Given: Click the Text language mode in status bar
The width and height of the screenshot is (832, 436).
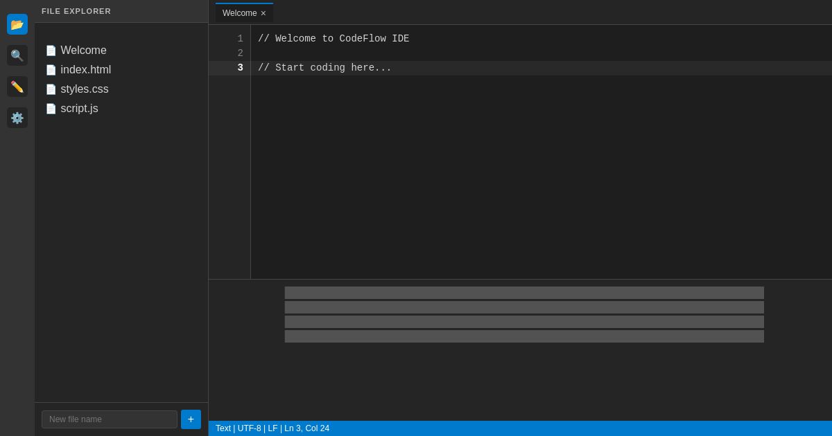Looking at the screenshot, I should pyautogui.click(x=223, y=428).
